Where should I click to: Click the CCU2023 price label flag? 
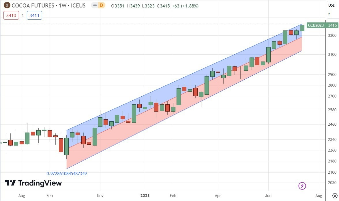[x=321, y=25]
